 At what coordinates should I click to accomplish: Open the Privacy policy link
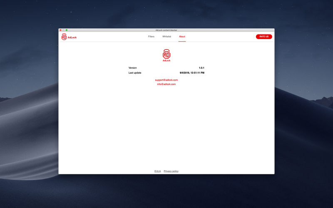tap(171, 171)
